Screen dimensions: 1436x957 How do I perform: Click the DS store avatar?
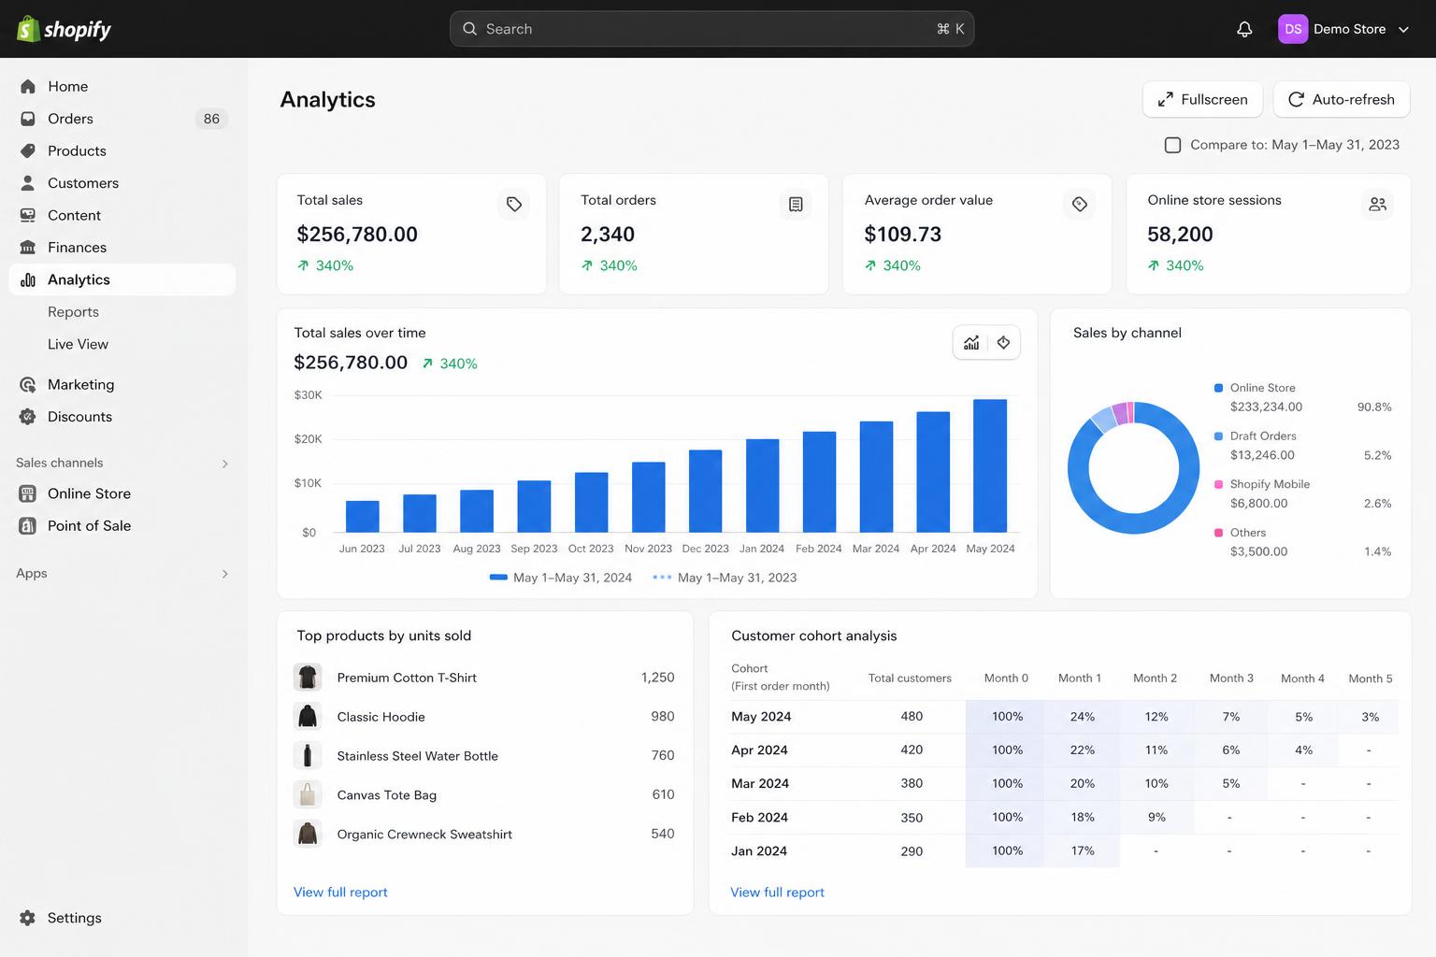pos(1293,29)
